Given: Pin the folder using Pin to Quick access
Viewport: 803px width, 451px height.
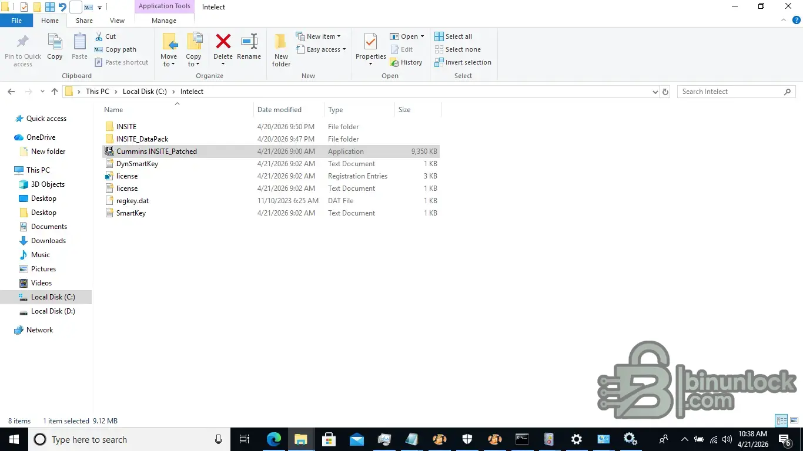Looking at the screenshot, I should click(x=23, y=51).
